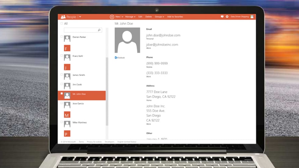
Task: Click Add to favorites
Action: click(x=175, y=17)
